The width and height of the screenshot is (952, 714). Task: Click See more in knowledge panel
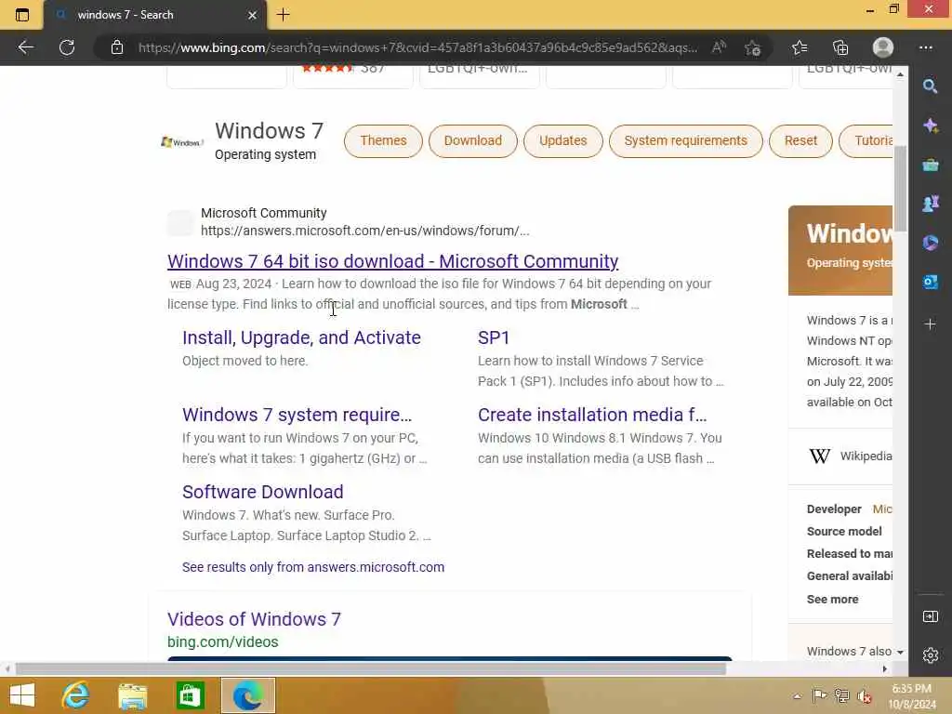(x=832, y=600)
